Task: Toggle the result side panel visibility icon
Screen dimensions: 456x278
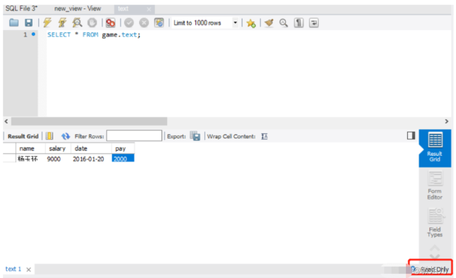Action: coord(411,135)
